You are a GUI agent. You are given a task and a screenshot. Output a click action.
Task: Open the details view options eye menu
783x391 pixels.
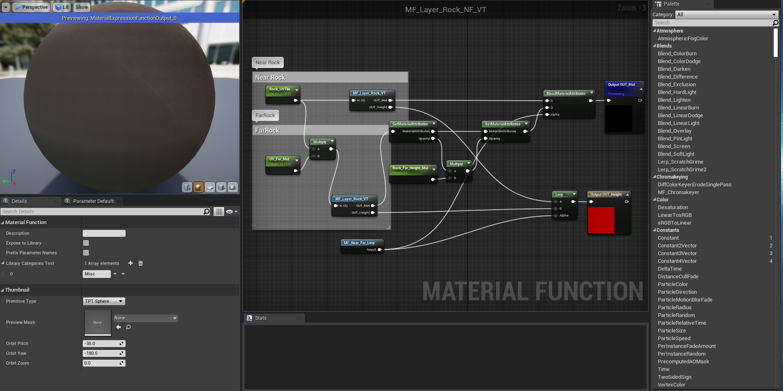tap(231, 212)
